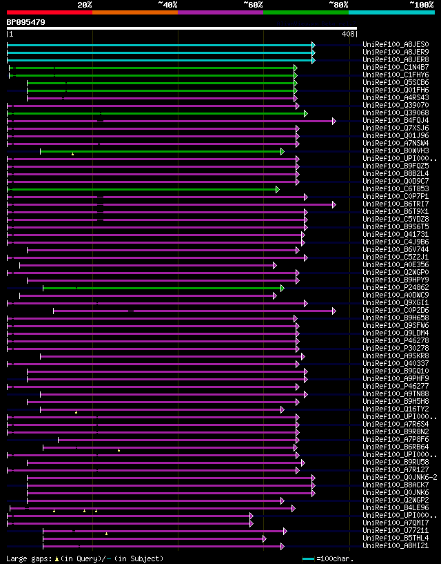Select the UniRef100_Q40337 label
This screenshot has width=441, height=564.
pyautogui.click(x=396, y=364)
